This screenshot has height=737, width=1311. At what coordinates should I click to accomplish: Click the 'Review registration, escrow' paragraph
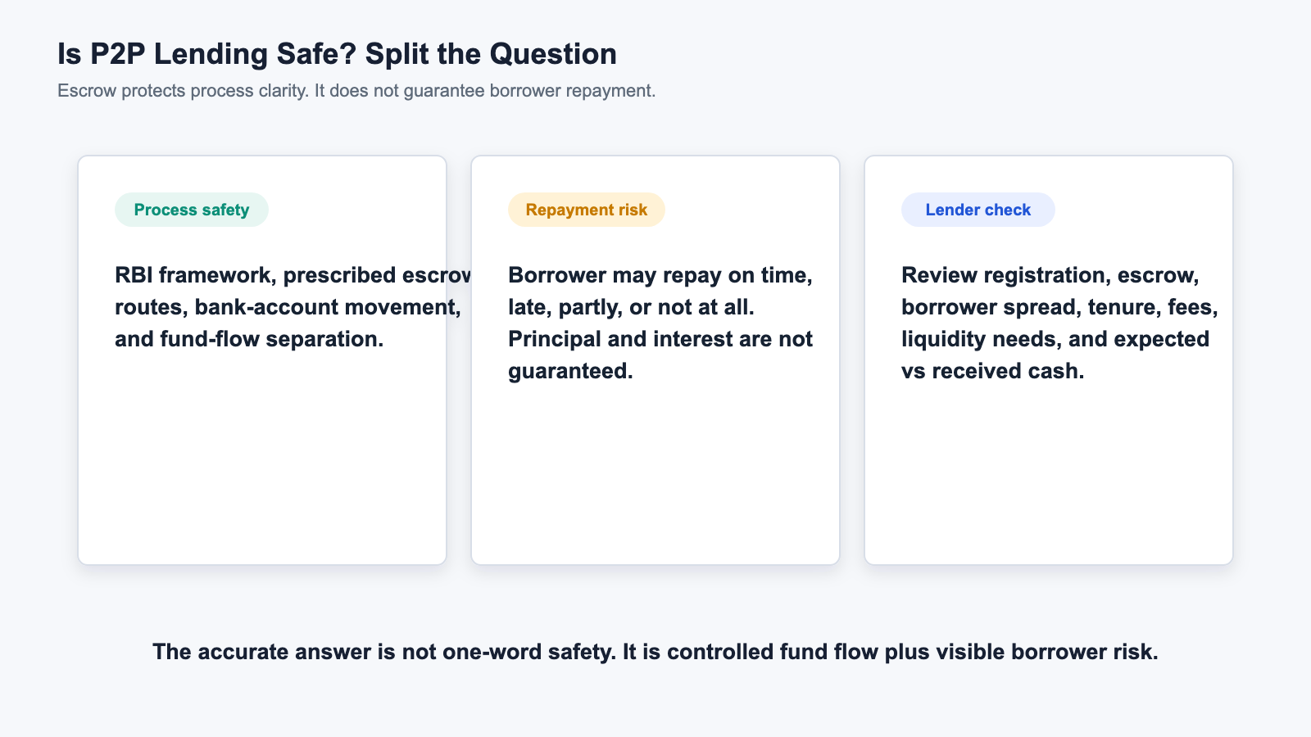(x=1059, y=323)
